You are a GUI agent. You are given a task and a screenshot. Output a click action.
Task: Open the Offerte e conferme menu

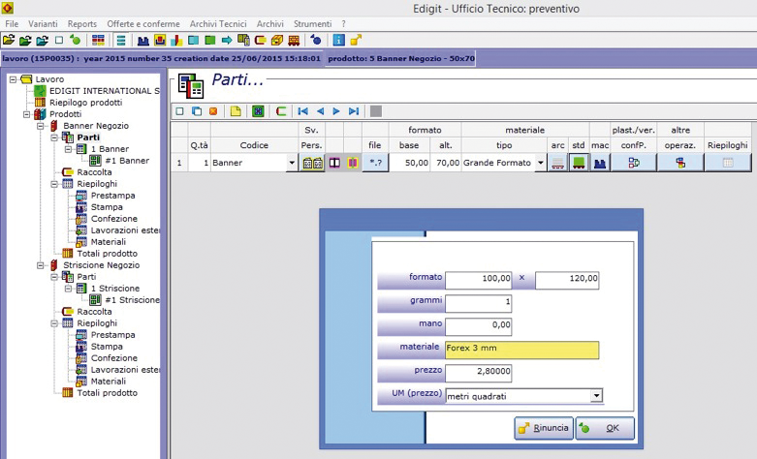point(142,22)
